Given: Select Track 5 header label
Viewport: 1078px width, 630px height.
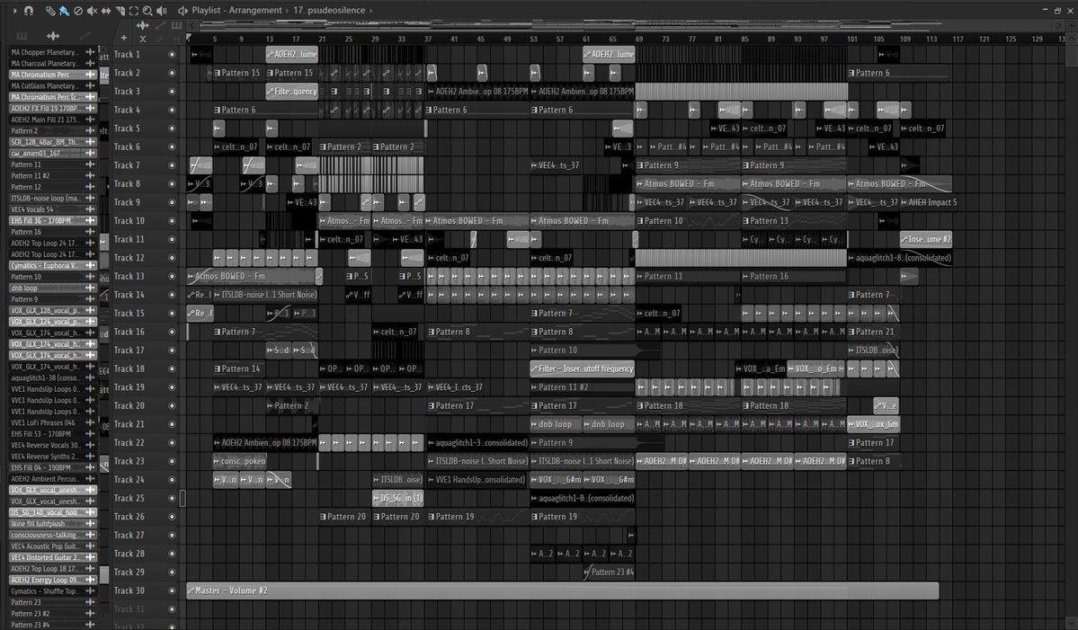Looking at the screenshot, I should [127, 129].
